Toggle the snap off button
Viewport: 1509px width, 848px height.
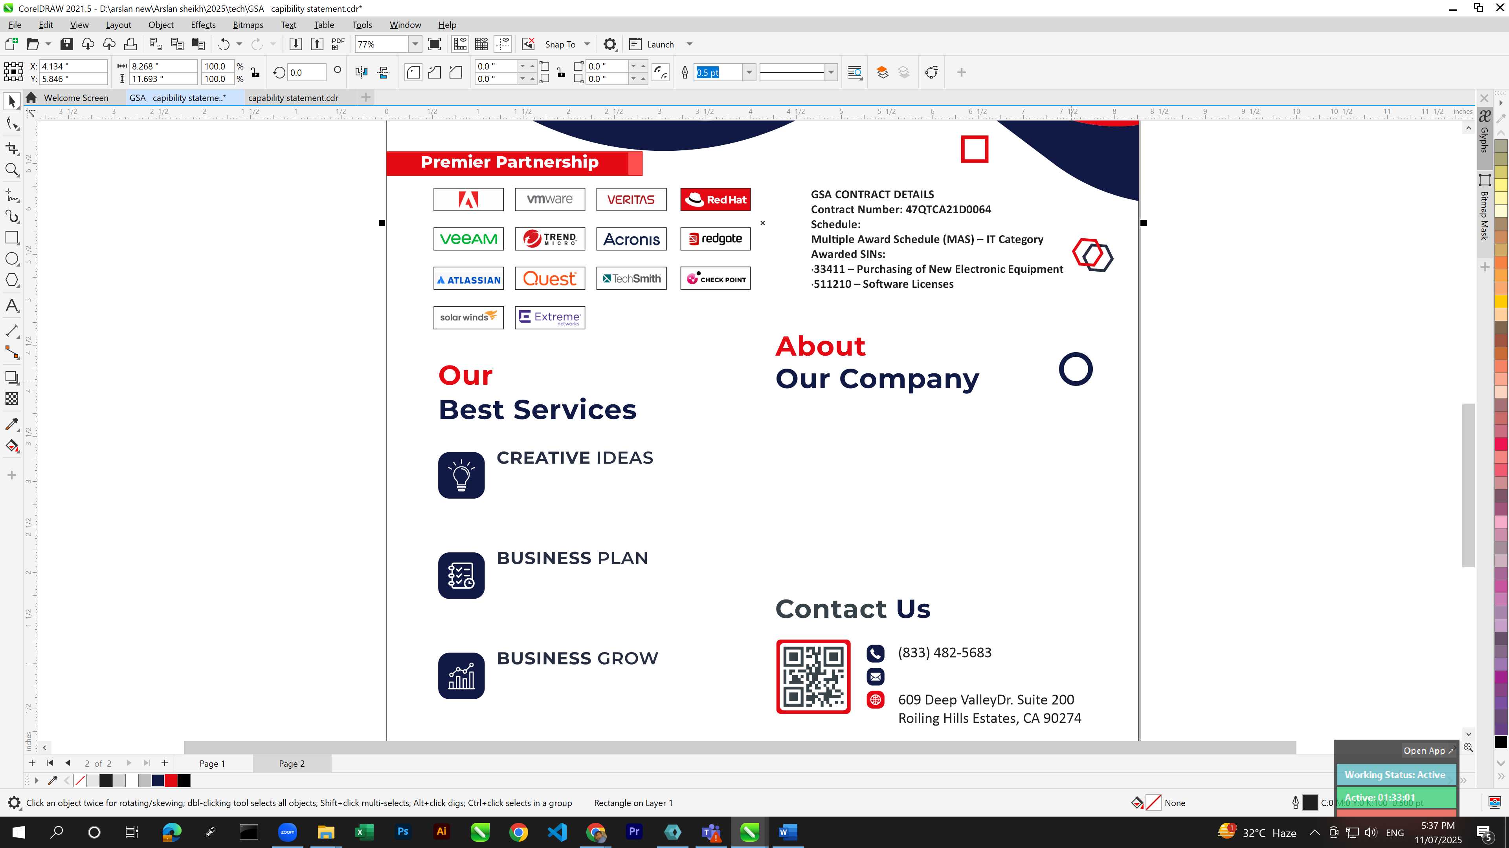coord(528,44)
